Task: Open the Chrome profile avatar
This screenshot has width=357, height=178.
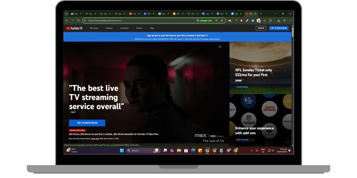Action: [x=284, y=21]
